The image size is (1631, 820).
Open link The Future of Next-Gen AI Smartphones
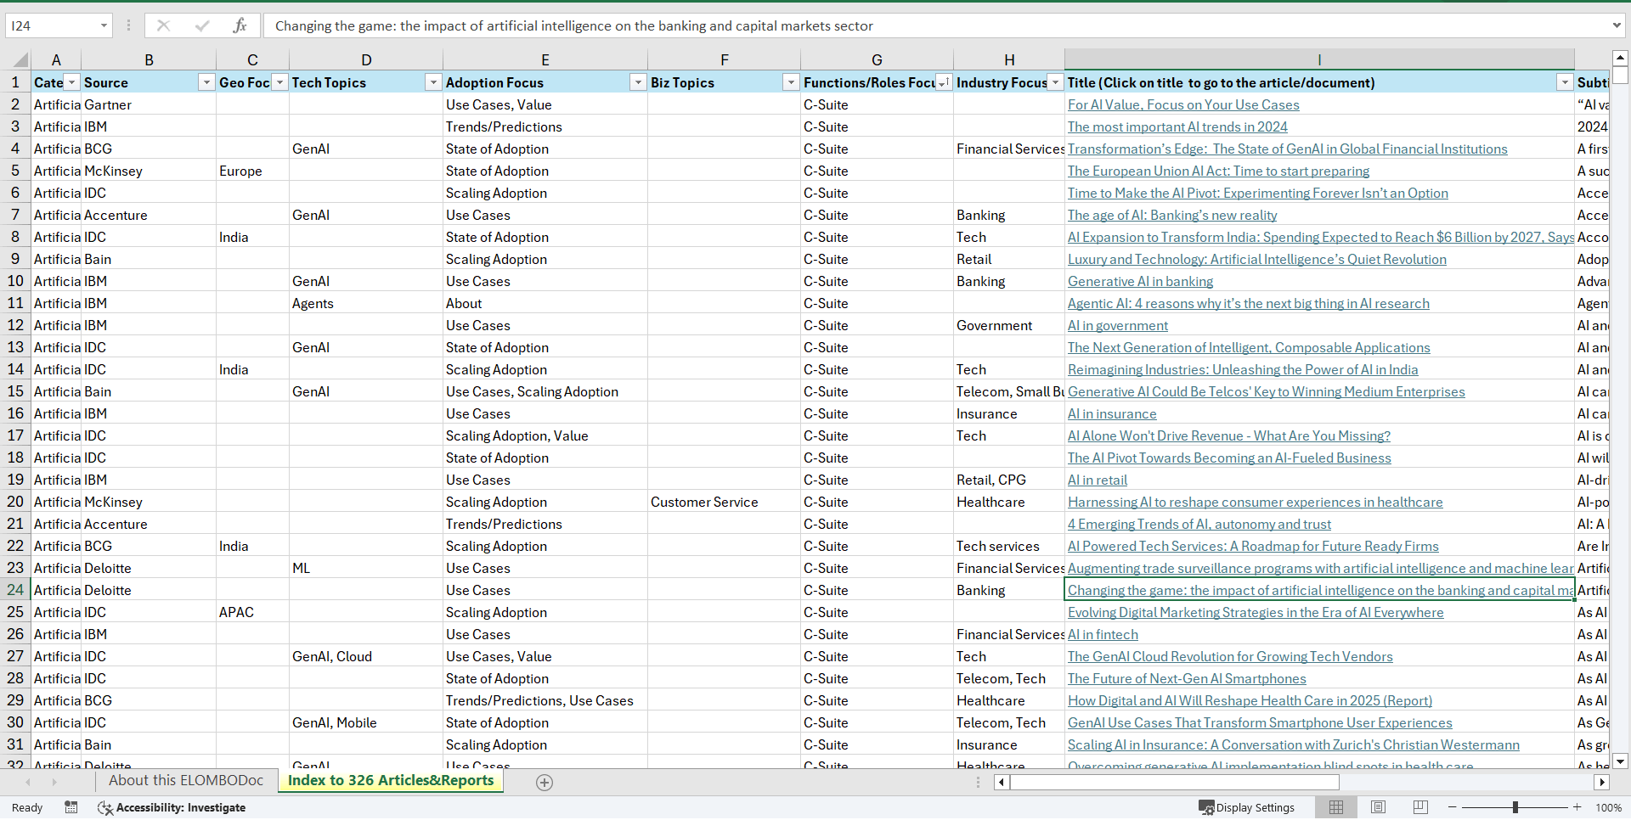pyautogui.click(x=1187, y=679)
